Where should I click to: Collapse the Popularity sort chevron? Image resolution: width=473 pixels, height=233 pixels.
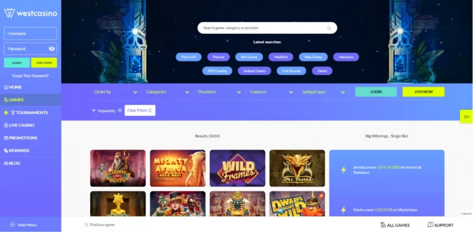point(93,111)
